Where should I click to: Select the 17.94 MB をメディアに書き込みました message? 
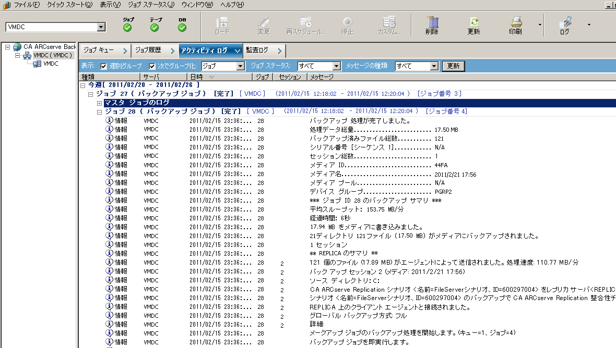366,227
